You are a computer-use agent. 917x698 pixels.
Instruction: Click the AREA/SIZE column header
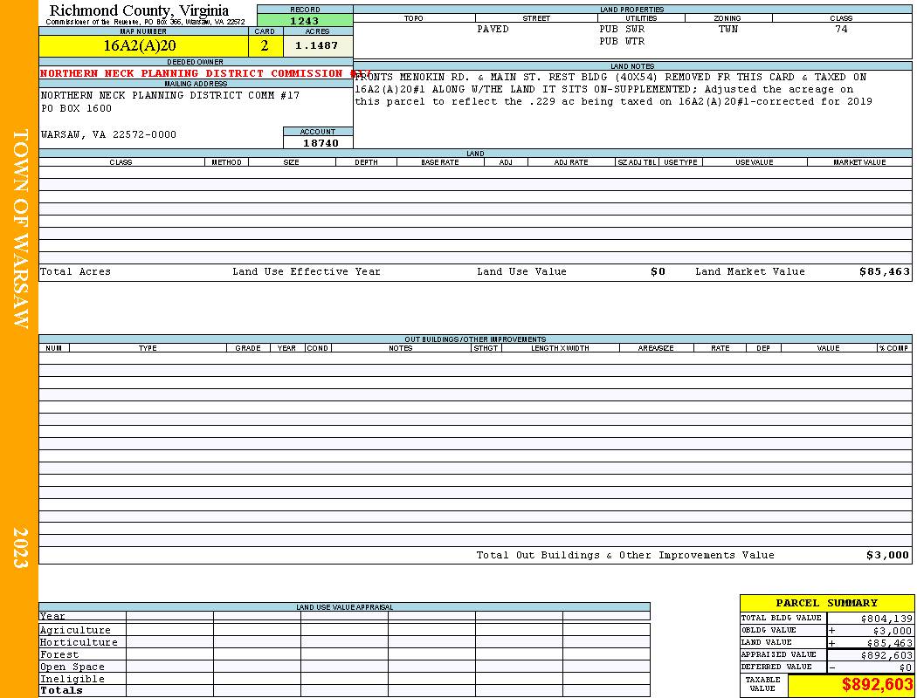[x=656, y=348]
